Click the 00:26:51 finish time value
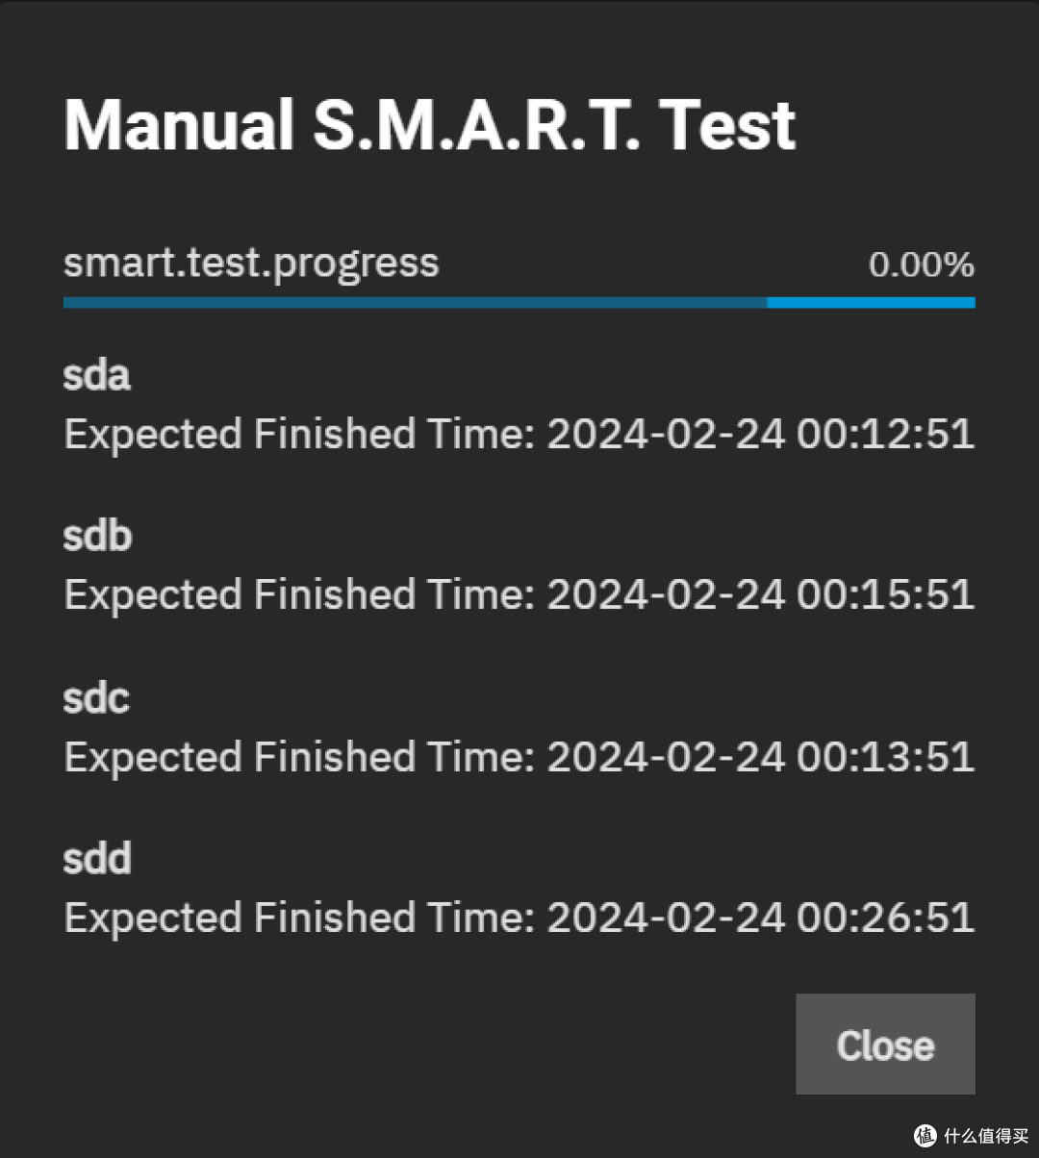Screen dimensions: 1039x1158 pyautogui.click(x=886, y=918)
